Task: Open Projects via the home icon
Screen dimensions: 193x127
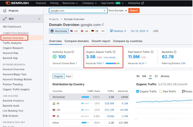Action: pyautogui.click(x=5, y=11)
